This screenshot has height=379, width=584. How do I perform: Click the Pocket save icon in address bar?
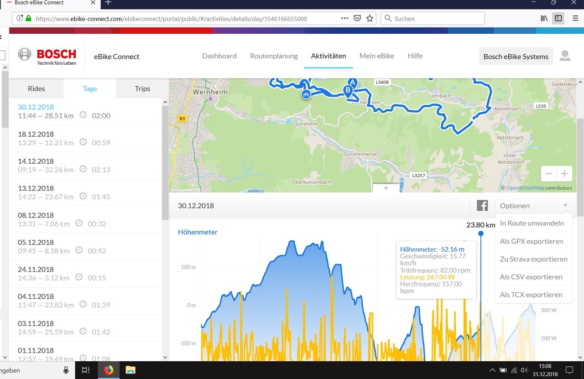[x=358, y=18]
